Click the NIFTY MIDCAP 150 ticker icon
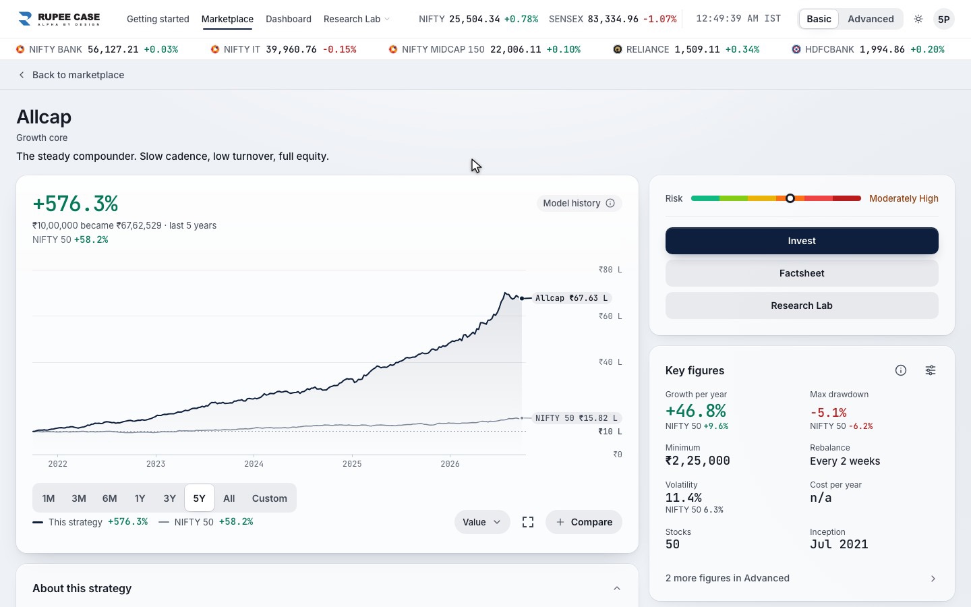The height and width of the screenshot is (607, 971). [393, 49]
